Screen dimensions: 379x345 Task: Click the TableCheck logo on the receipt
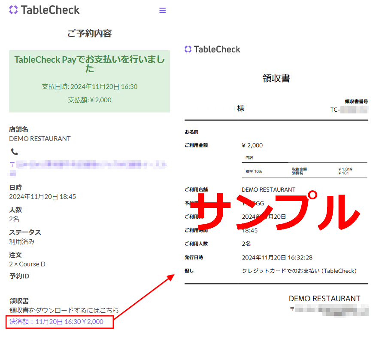212,49
